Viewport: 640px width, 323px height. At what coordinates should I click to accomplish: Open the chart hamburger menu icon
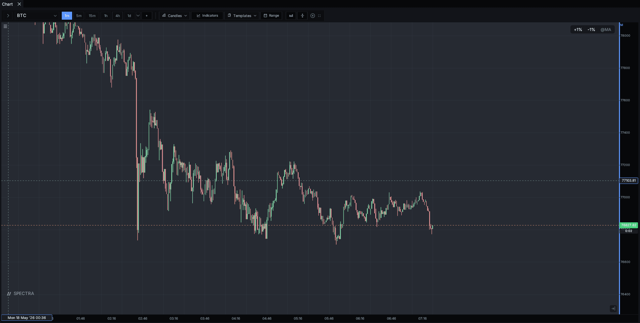(5, 26)
